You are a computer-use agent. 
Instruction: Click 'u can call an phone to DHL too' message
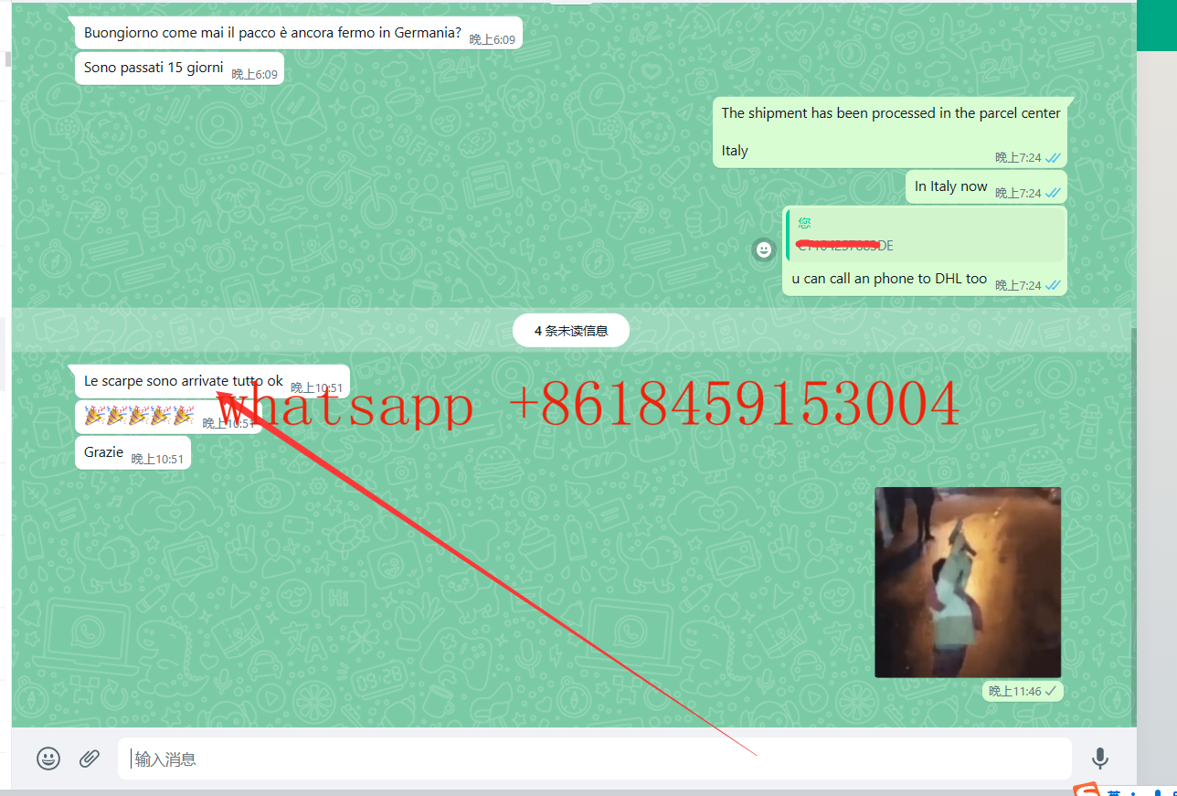pyautogui.click(x=889, y=279)
